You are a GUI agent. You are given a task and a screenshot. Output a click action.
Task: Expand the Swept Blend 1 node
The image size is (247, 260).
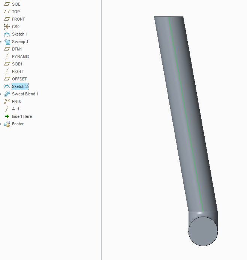click(1, 94)
